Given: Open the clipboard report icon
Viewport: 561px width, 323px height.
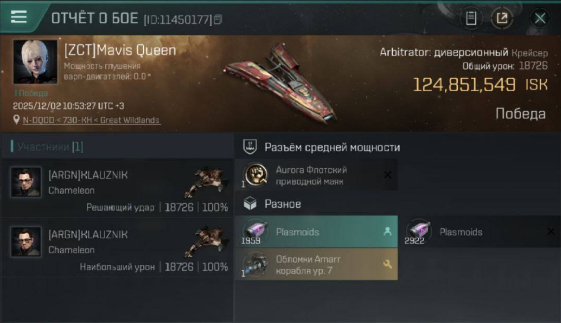Looking at the screenshot, I should pyautogui.click(x=471, y=18).
